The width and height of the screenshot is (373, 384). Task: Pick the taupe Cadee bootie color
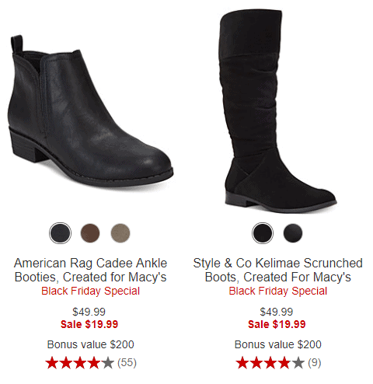(120, 233)
